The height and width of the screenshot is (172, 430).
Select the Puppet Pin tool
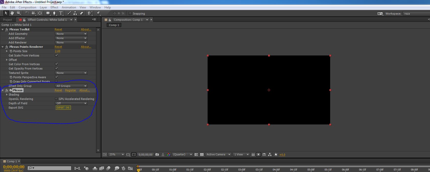98,13
